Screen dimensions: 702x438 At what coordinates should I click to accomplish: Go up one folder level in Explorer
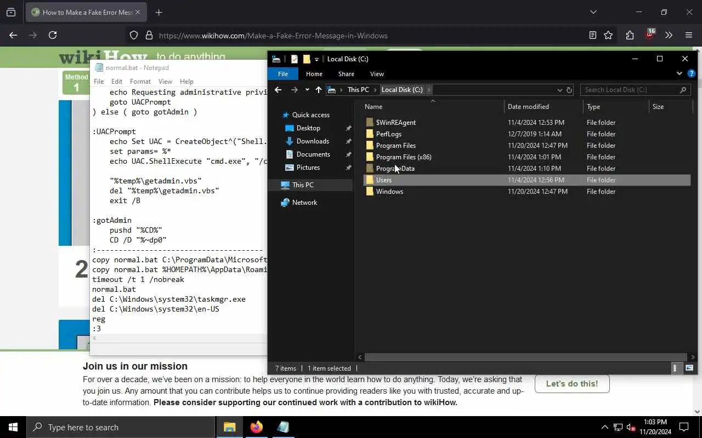319,90
